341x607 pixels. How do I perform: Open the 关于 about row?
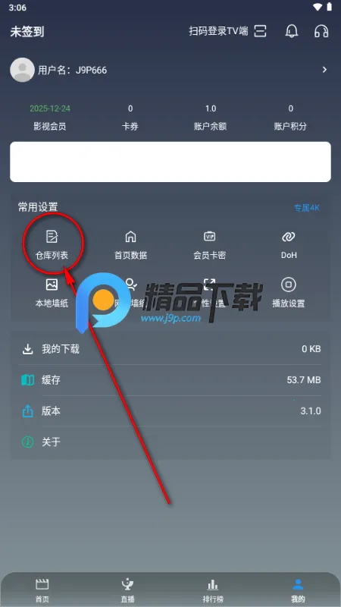pyautogui.click(x=170, y=442)
